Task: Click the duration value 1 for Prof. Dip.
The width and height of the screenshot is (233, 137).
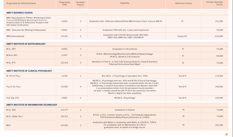Action: point(80,98)
